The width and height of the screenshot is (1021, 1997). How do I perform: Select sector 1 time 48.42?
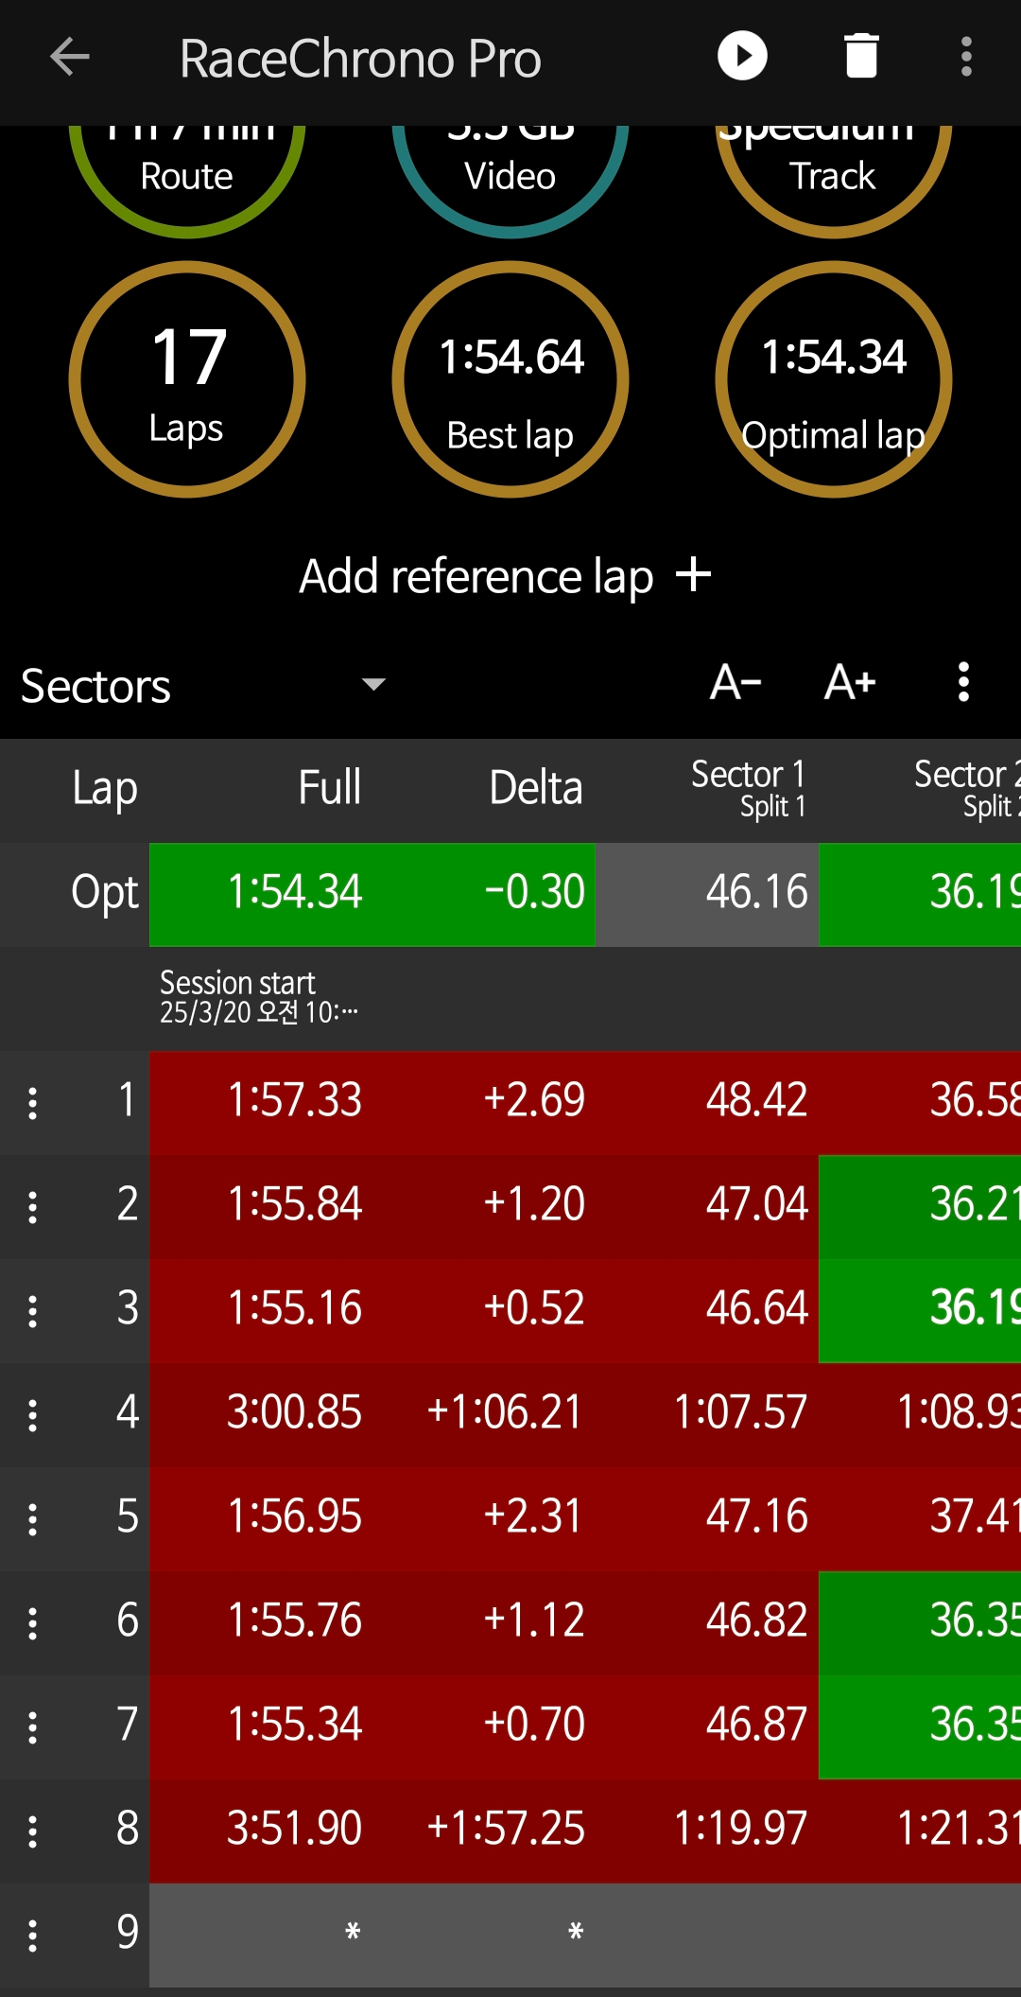pos(707,1103)
